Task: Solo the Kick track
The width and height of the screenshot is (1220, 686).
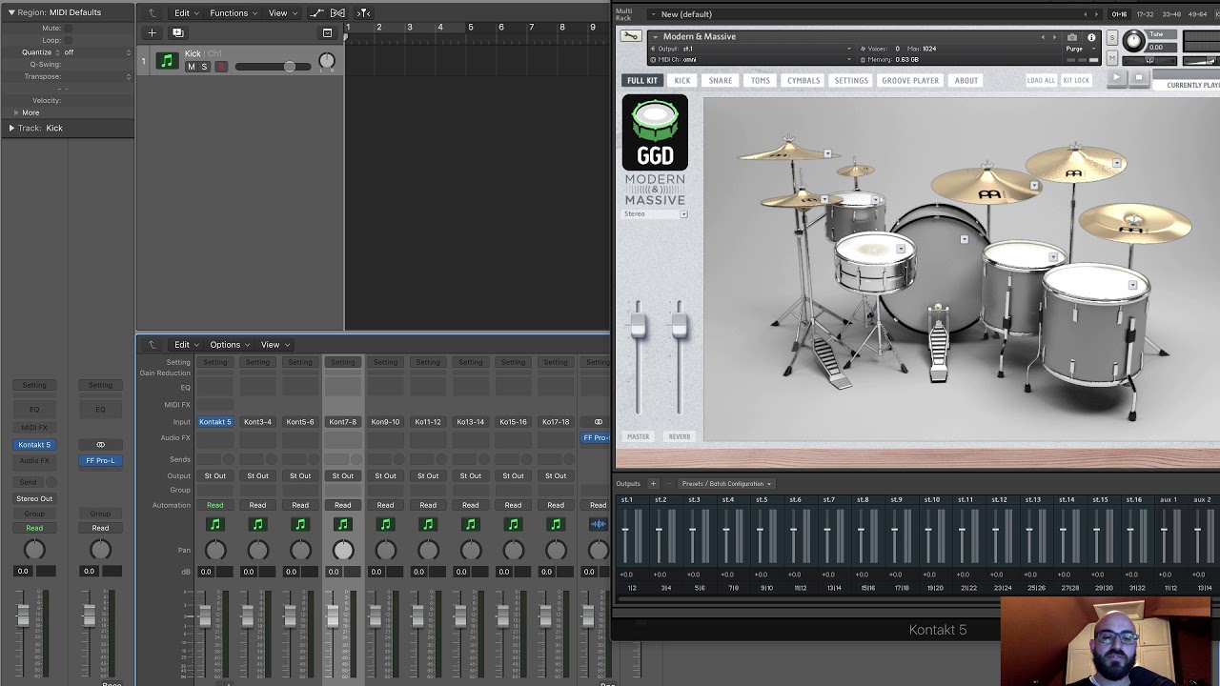Action: click(204, 67)
